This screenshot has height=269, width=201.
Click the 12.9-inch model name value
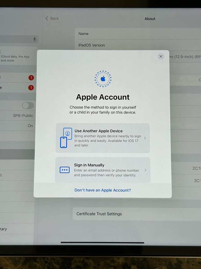[185, 56]
